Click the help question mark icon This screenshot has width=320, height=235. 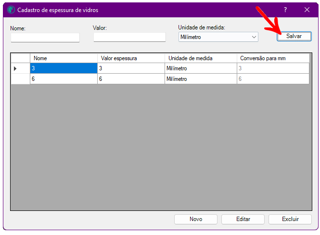(x=285, y=10)
